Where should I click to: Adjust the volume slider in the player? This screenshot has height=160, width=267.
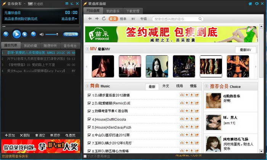[51, 34]
